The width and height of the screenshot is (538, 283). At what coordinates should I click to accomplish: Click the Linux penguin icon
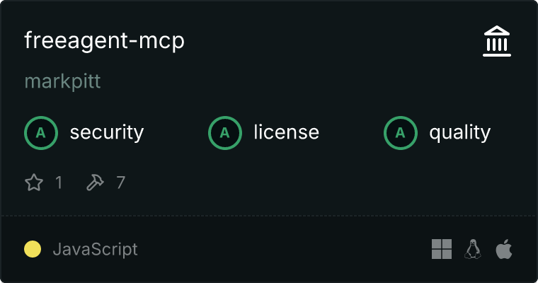473,249
